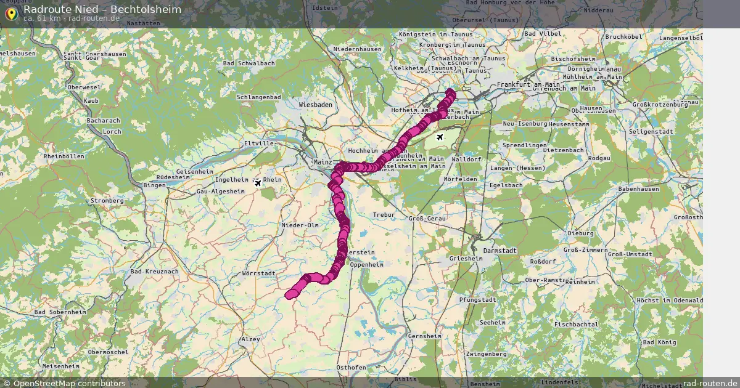The height and width of the screenshot is (388, 740).
Task: Click the Frankfurt am Main label
Action: [528, 84]
